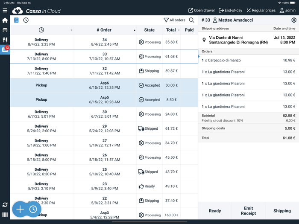Tap the sync refresh icon in sidebar
299x224 pixels.
5,205
